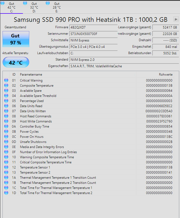Click the Rohwerte column header
This screenshot has height=218, width=180.
[155, 75]
